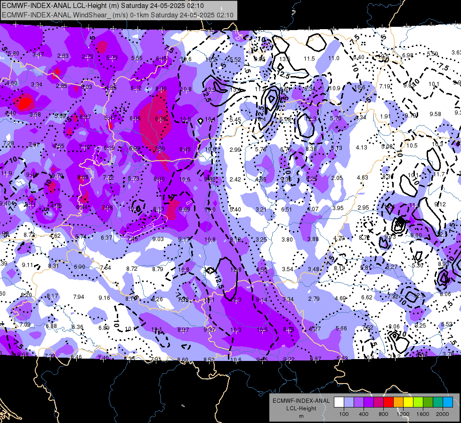Click the map value 3.88
461x423 pixels.
(313, 239)
